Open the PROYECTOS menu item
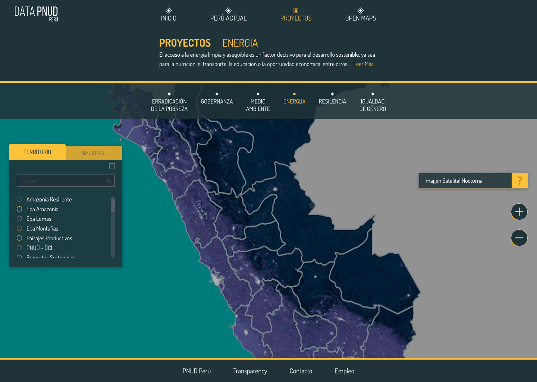The height and width of the screenshot is (382, 537). pos(296,18)
